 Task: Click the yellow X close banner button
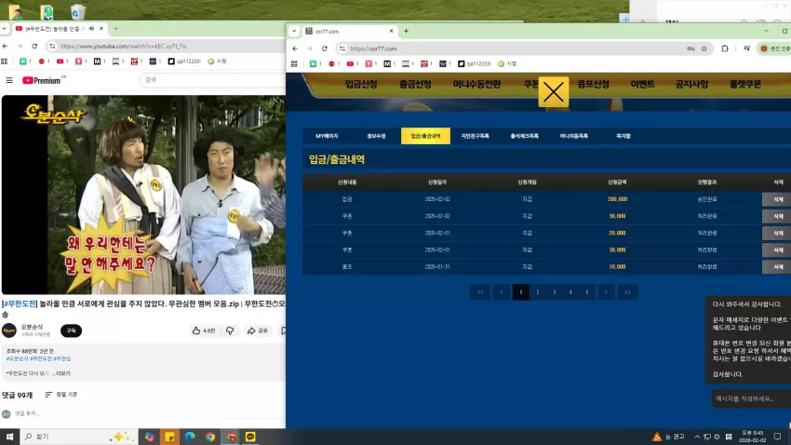(554, 92)
